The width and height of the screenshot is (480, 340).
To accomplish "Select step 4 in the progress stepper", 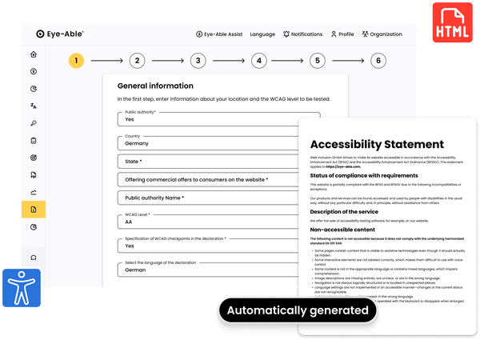I will (x=259, y=61).
